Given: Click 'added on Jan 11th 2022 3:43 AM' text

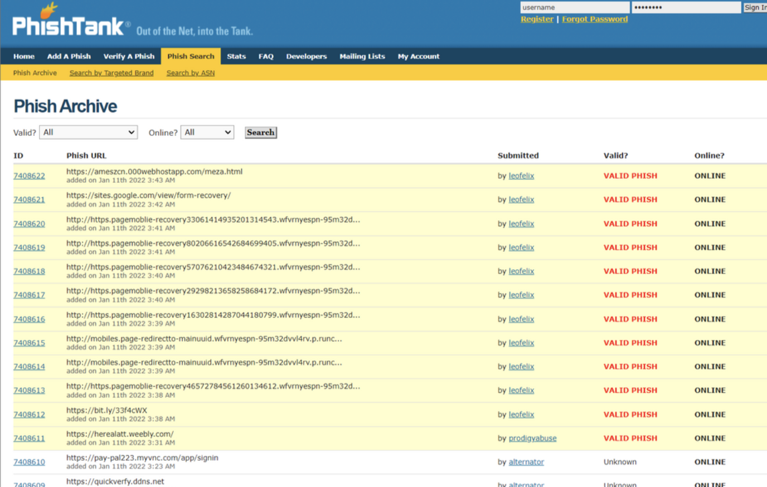Looking at the screenshot, I should [x=120, y=180].
